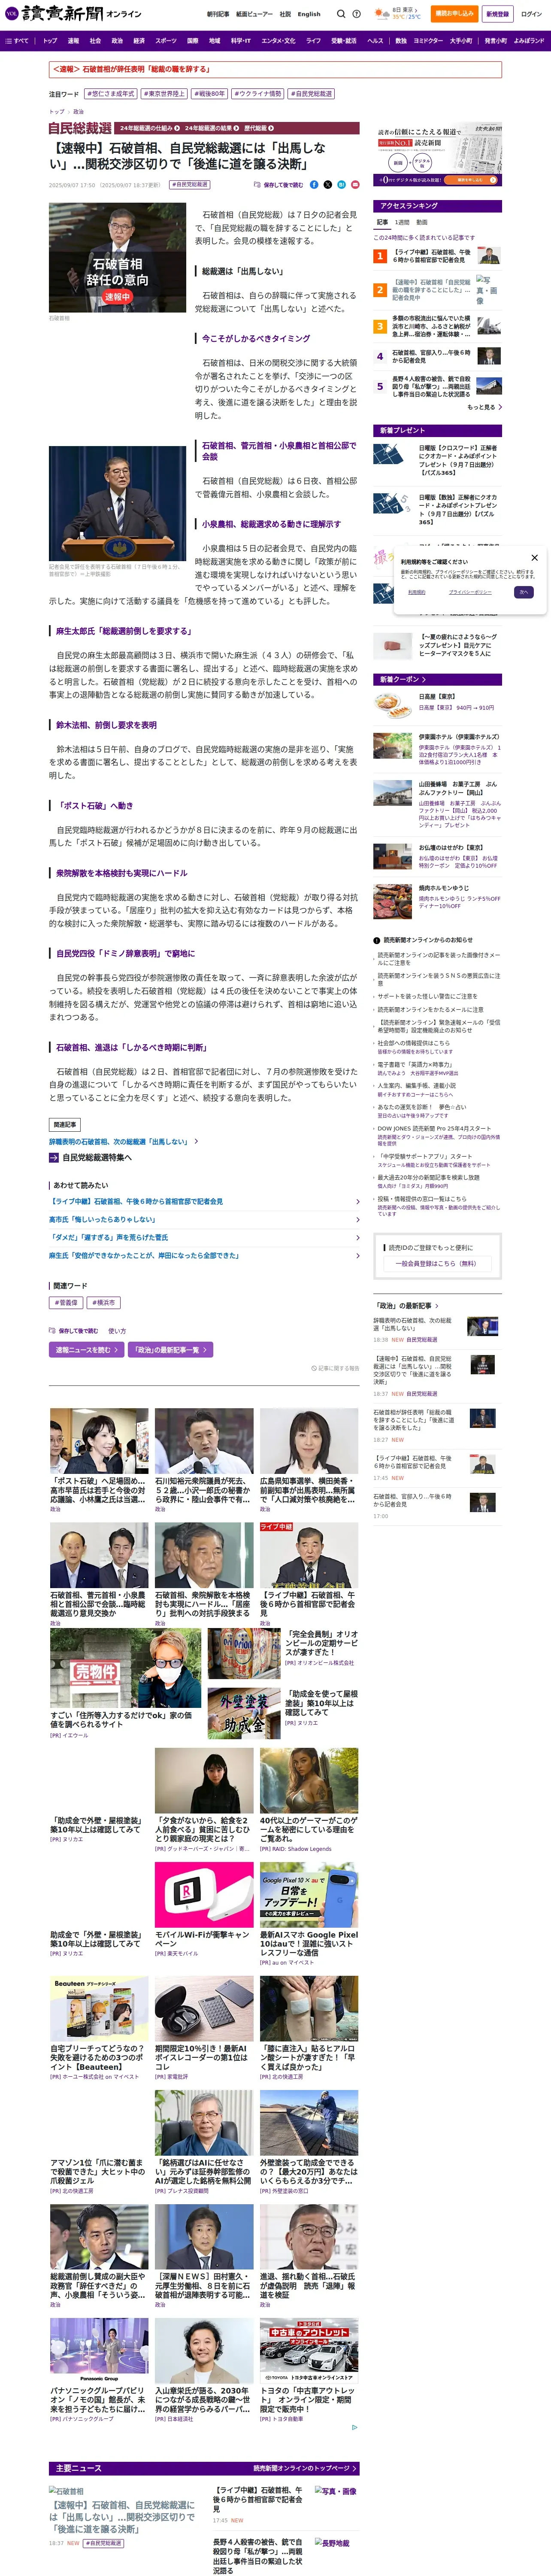Screen dimensions: 551x2576
Task: Open 紙面ビューアー link in top header
Action: pyautogui.click(x=254, y=14)
